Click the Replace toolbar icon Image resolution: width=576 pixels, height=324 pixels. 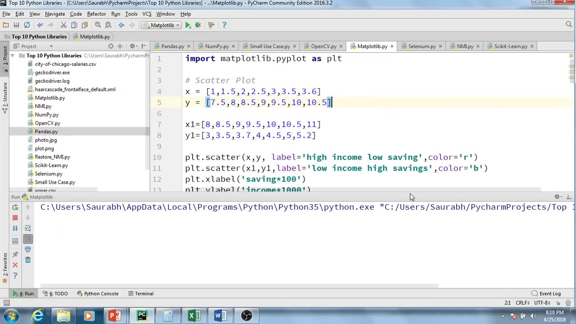tap(108, 25)
